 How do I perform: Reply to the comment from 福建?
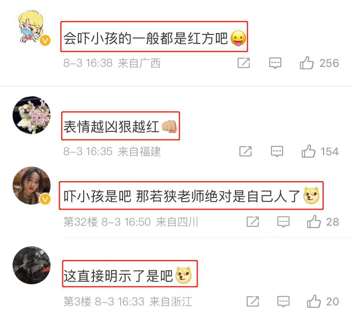(277, 152)
